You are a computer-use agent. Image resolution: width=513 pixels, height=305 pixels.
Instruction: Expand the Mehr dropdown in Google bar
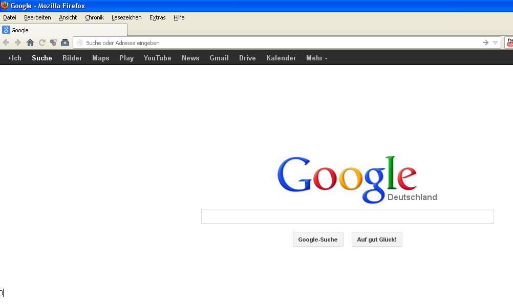tap(317, 58)
